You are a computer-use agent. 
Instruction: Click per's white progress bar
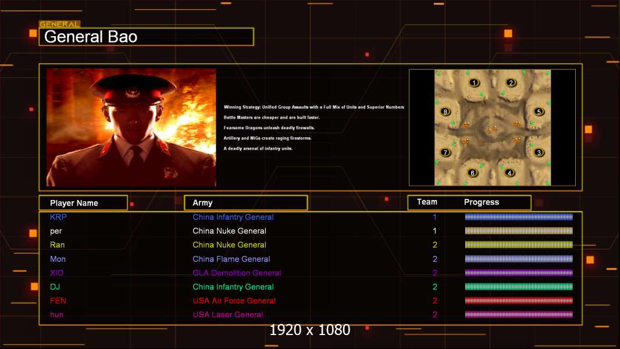pyautogui.click(x=519, y=230)
